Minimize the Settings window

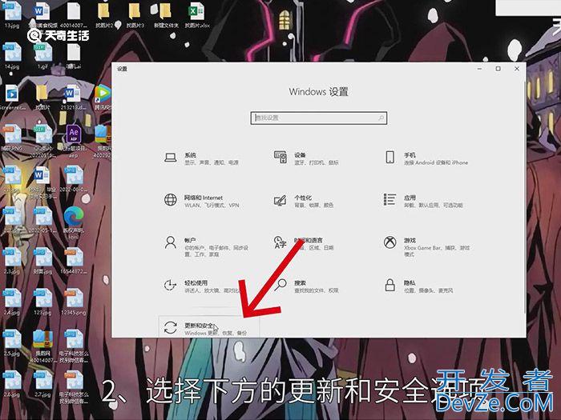[479, 69]
